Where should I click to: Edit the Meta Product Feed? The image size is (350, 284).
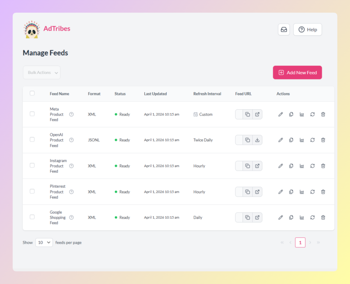tap(280, 114)
